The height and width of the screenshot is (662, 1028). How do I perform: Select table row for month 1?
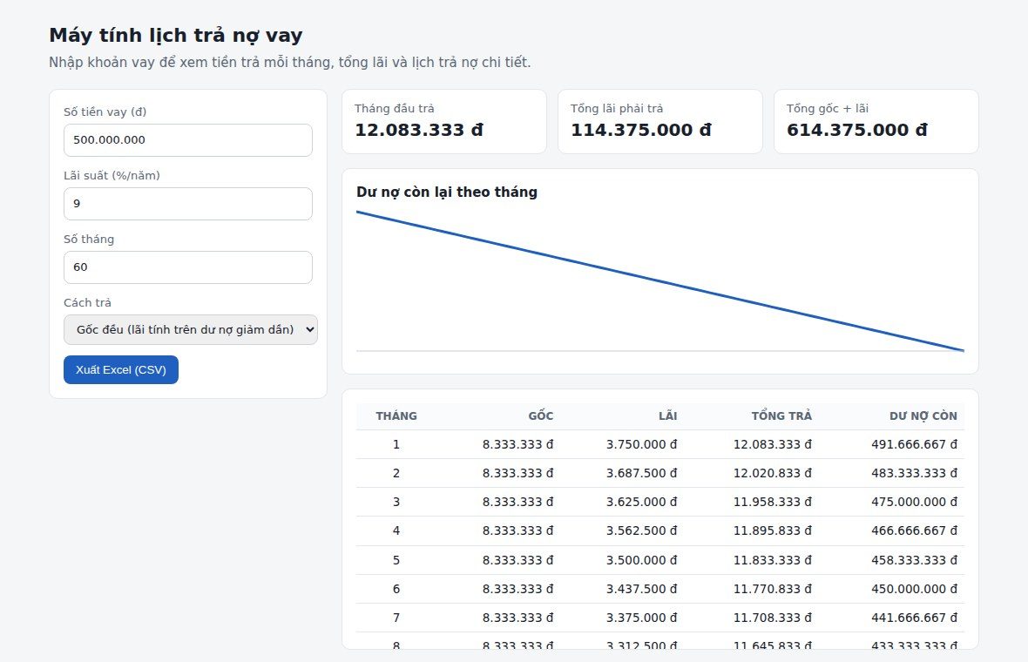tap(660, 444)
